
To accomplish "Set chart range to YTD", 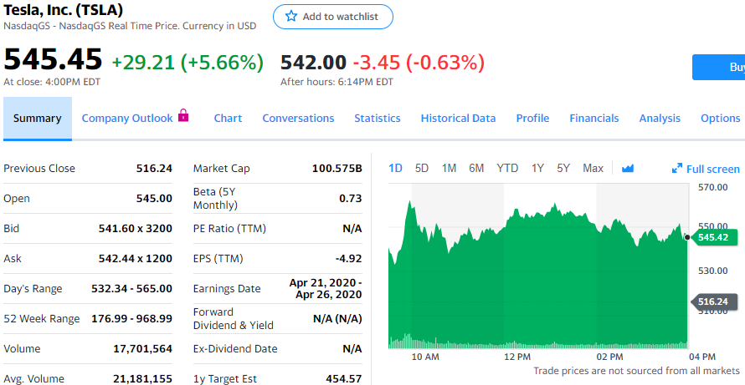I will [x=507, y=169].
